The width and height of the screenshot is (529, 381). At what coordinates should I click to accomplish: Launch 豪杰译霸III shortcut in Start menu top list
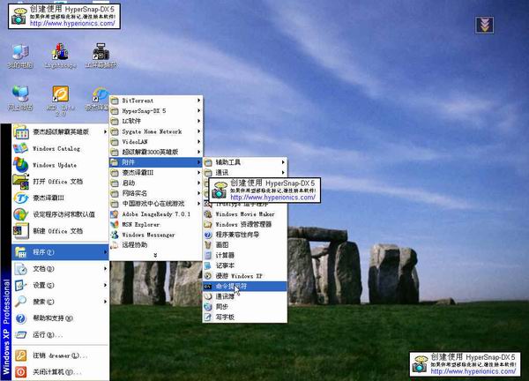(60, 198)
